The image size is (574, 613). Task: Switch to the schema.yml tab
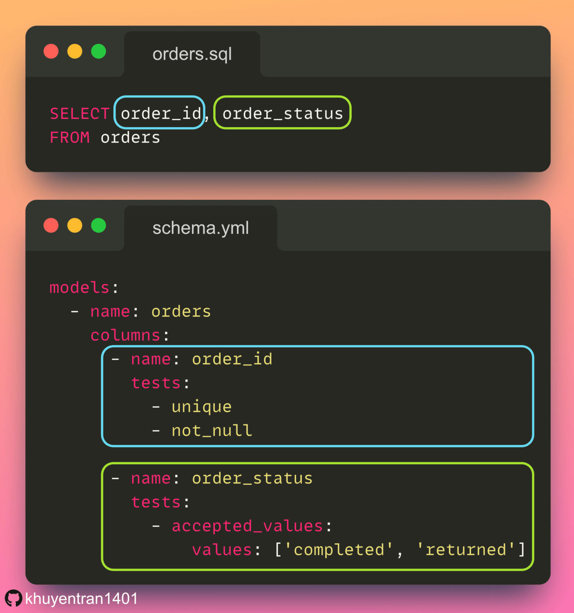[200, 228]
